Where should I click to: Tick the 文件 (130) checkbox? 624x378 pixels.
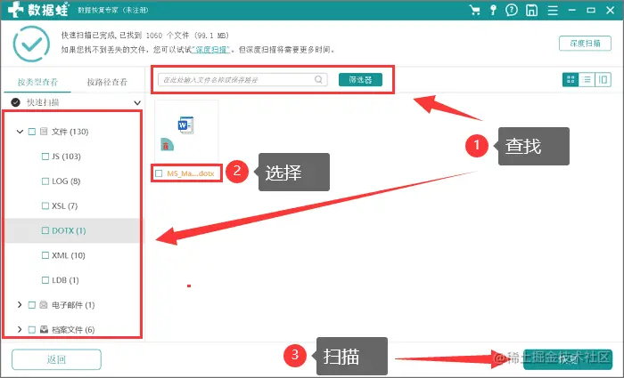click(32, 132)
